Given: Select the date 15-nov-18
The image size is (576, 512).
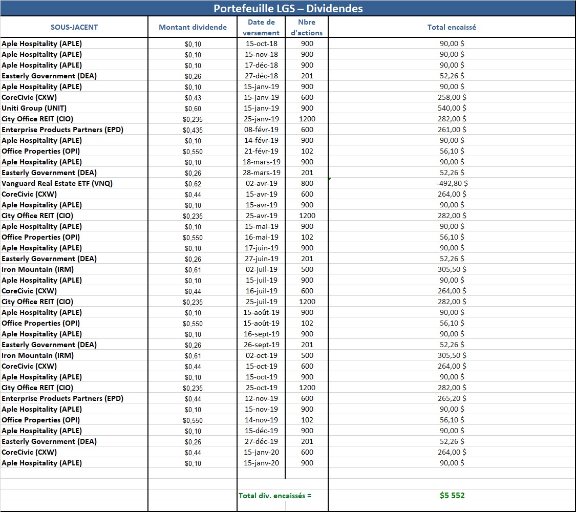Looking at the screenshot, I should pyautogui.click(x=262, y=54).
